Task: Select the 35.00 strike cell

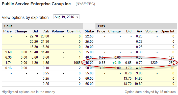Action: pos(89,52)
